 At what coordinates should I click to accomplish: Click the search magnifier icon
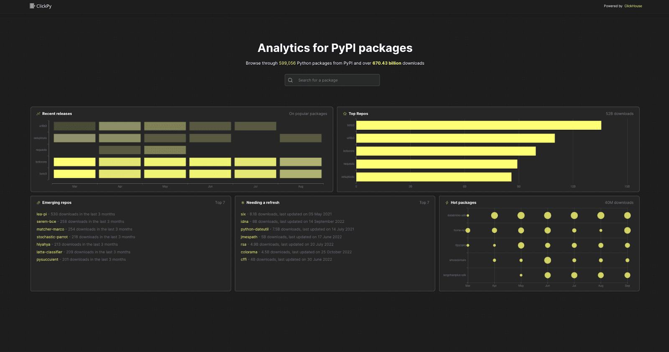click(x=290, y=80)
